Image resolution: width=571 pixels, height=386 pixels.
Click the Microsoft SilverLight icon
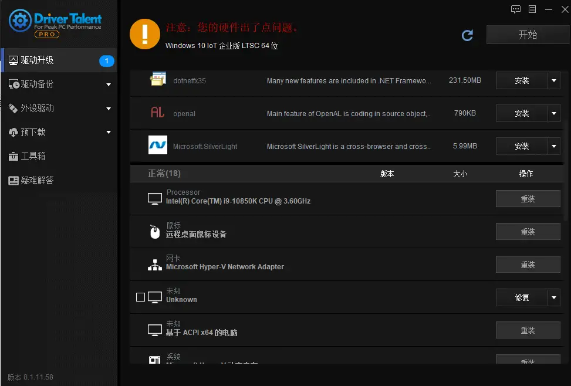click(158, 145)
